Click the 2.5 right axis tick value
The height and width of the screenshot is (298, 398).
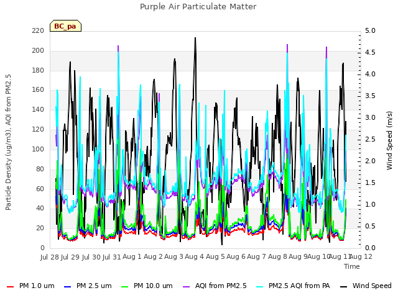pyautogui.click(x=370, y=139)
